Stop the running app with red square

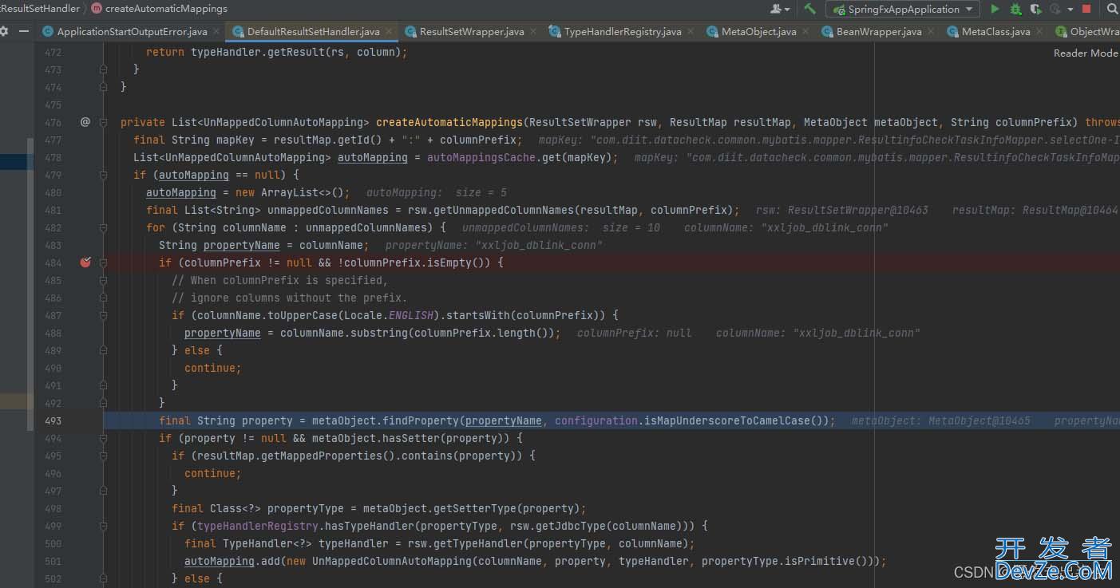[1086, 9]
